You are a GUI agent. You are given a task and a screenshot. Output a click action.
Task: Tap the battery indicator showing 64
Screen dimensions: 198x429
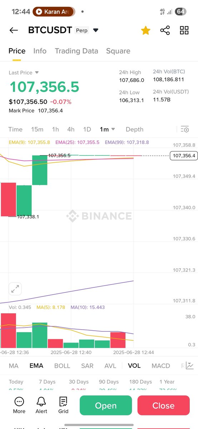tap(180, 11)
